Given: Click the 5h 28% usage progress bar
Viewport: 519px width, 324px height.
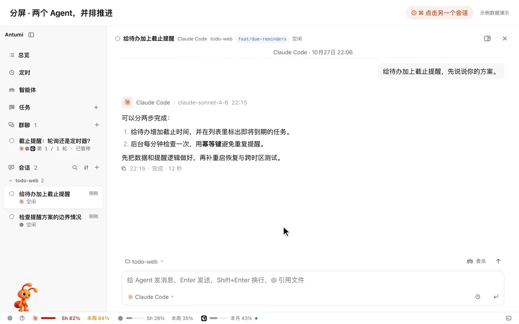Looking at the screenshot, I should [x=135, y=318].
